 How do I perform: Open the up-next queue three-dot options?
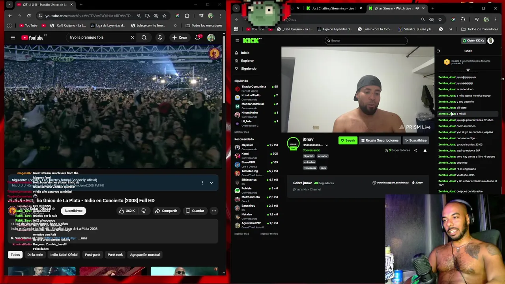point(202,183)
